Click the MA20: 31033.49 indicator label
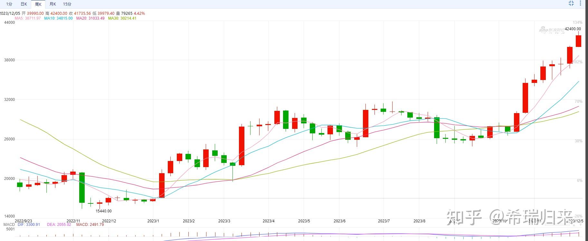The height and width of the screenshot is (241, 588). coord(90,18)
